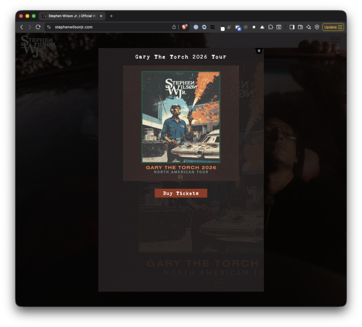
Task: Click the share page icon
Action: coord(174,27)
